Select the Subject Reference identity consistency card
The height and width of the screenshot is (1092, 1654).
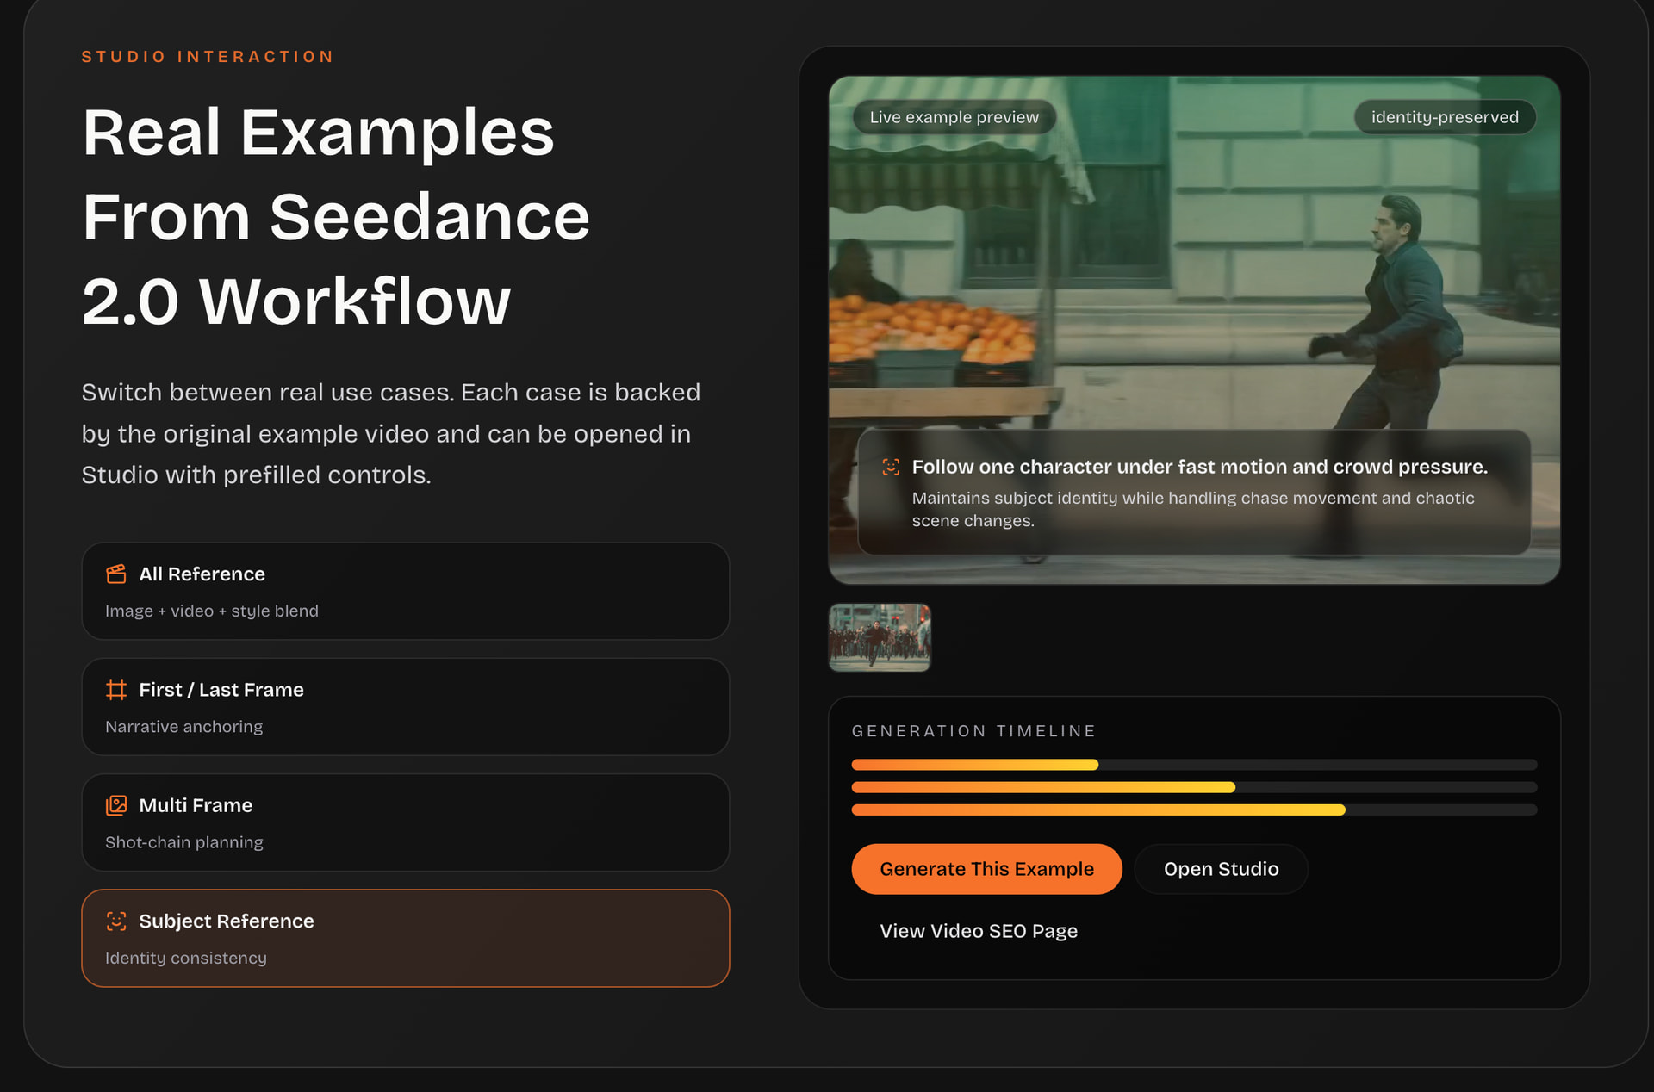[x=406, y=938]
